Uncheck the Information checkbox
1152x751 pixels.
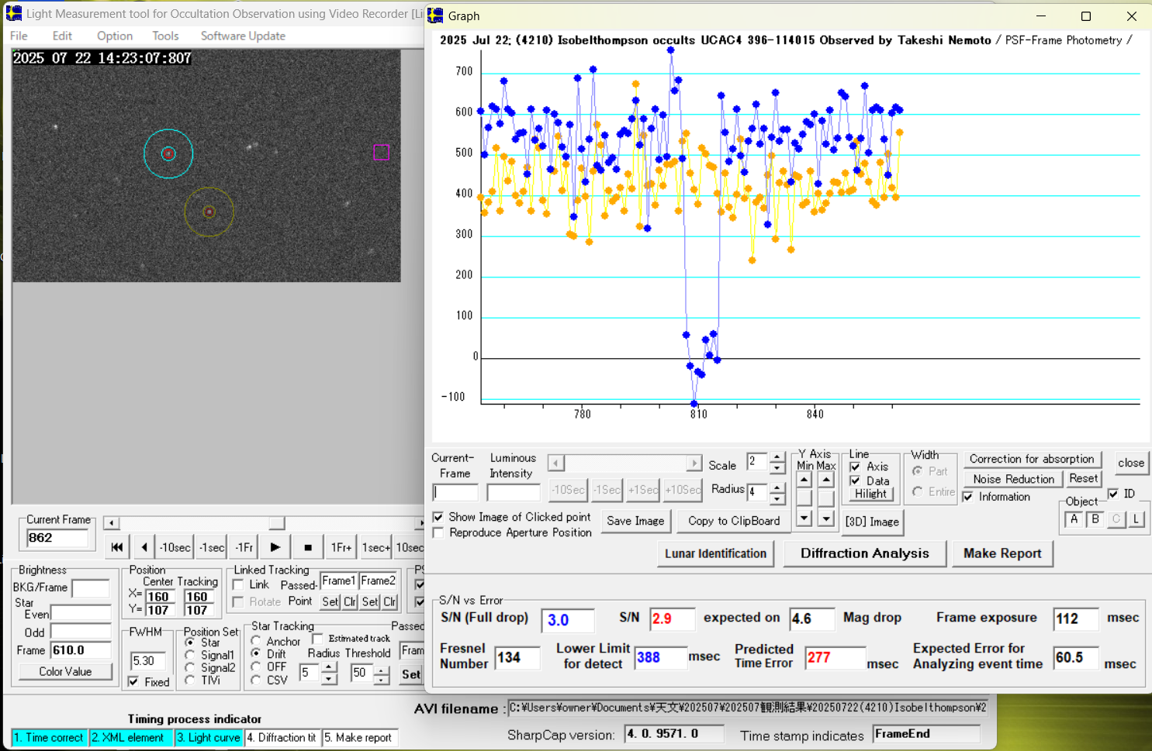pos(968,497)
